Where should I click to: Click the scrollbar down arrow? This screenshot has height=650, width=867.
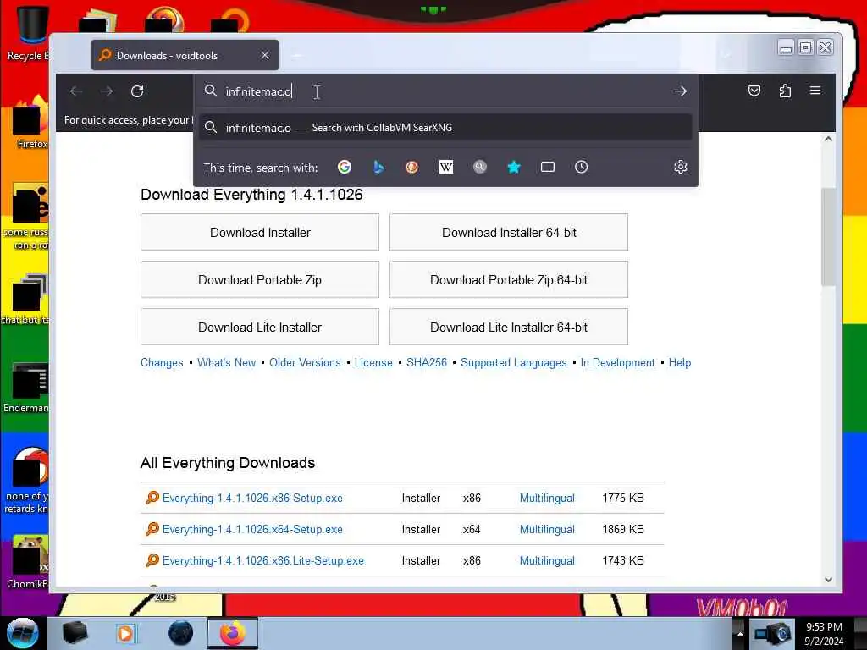point(828,580)
